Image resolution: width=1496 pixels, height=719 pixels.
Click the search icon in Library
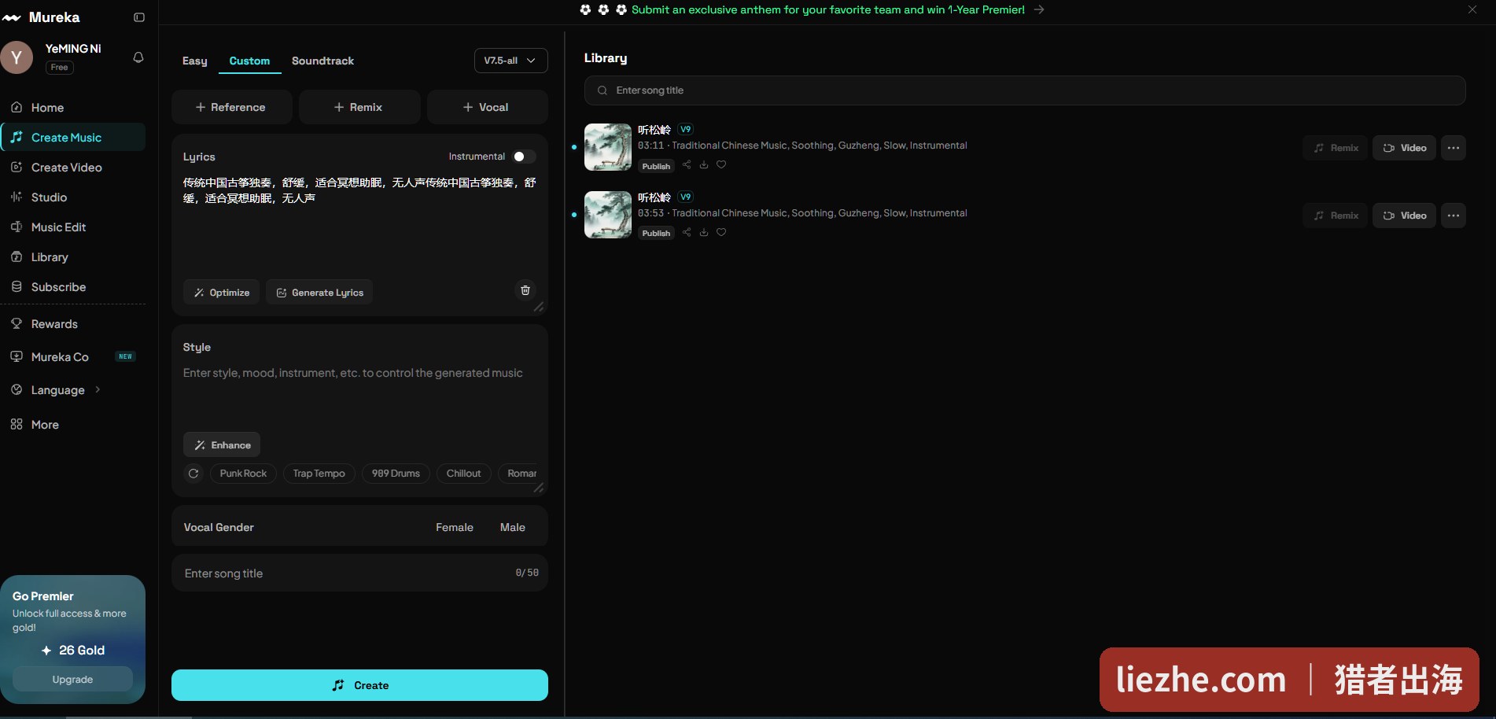[x=602, y=90]
